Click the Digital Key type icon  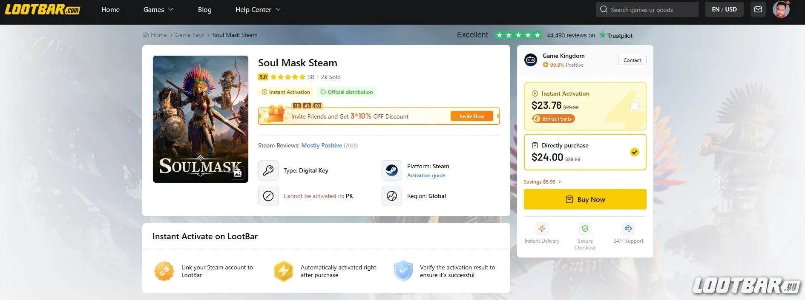pos(268,170)
